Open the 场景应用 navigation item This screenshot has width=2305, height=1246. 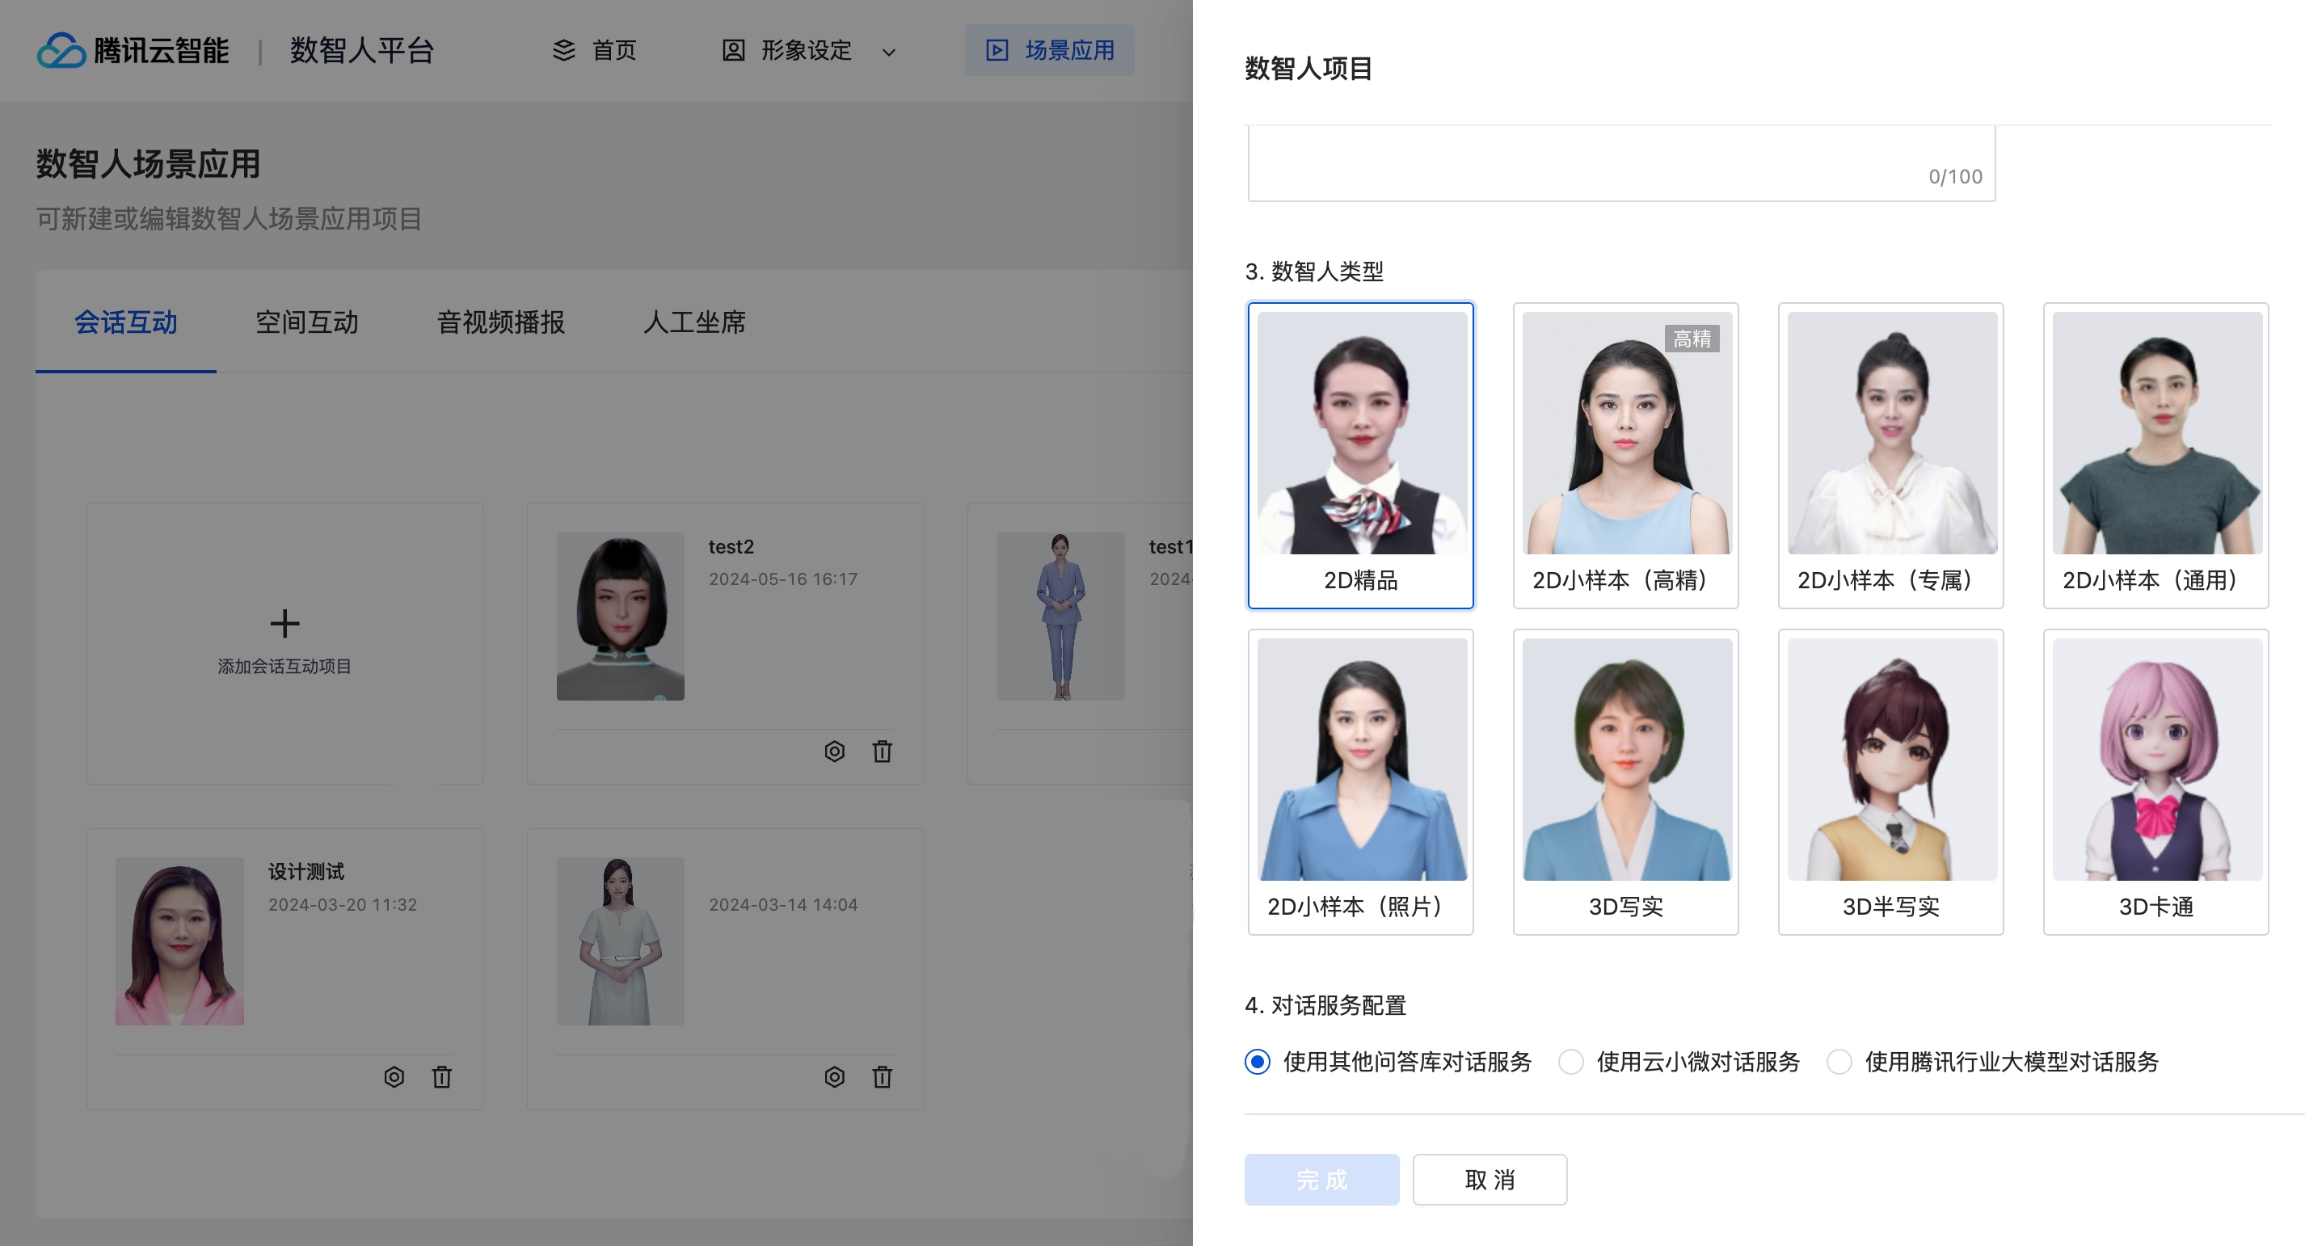click(x=1050, y=50)
